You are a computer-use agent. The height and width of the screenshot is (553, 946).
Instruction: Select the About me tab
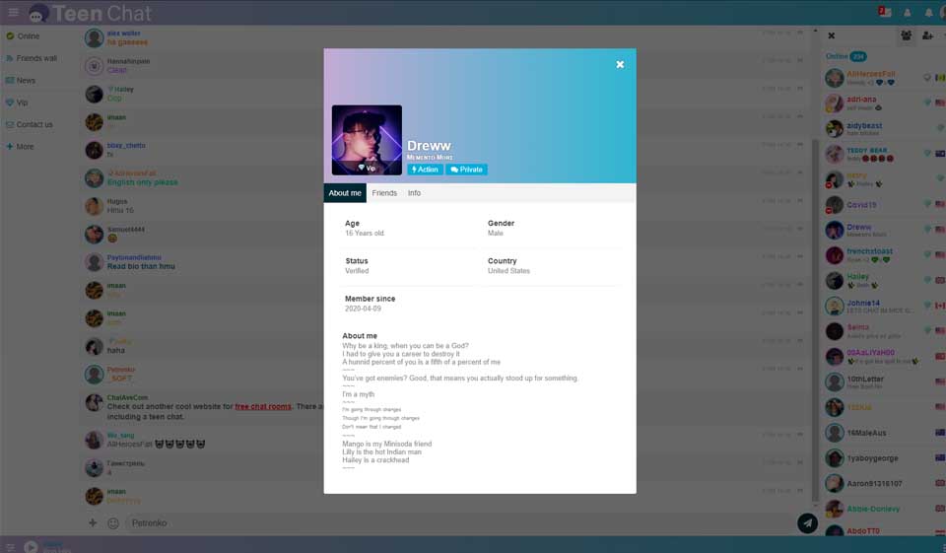point(345,193)
